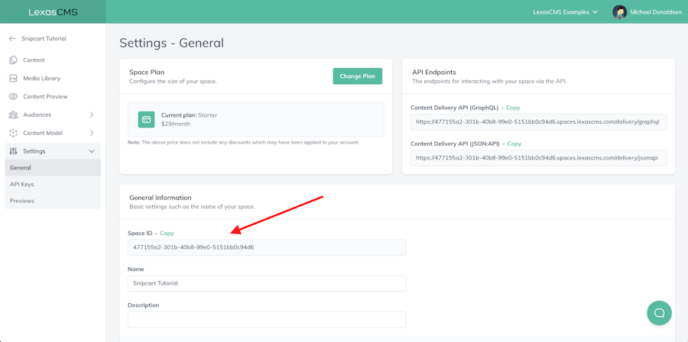The height and width of the screenshot is (342, 688).
Task: Click the Michael Donaldson user name
Action: coord(656,12)
